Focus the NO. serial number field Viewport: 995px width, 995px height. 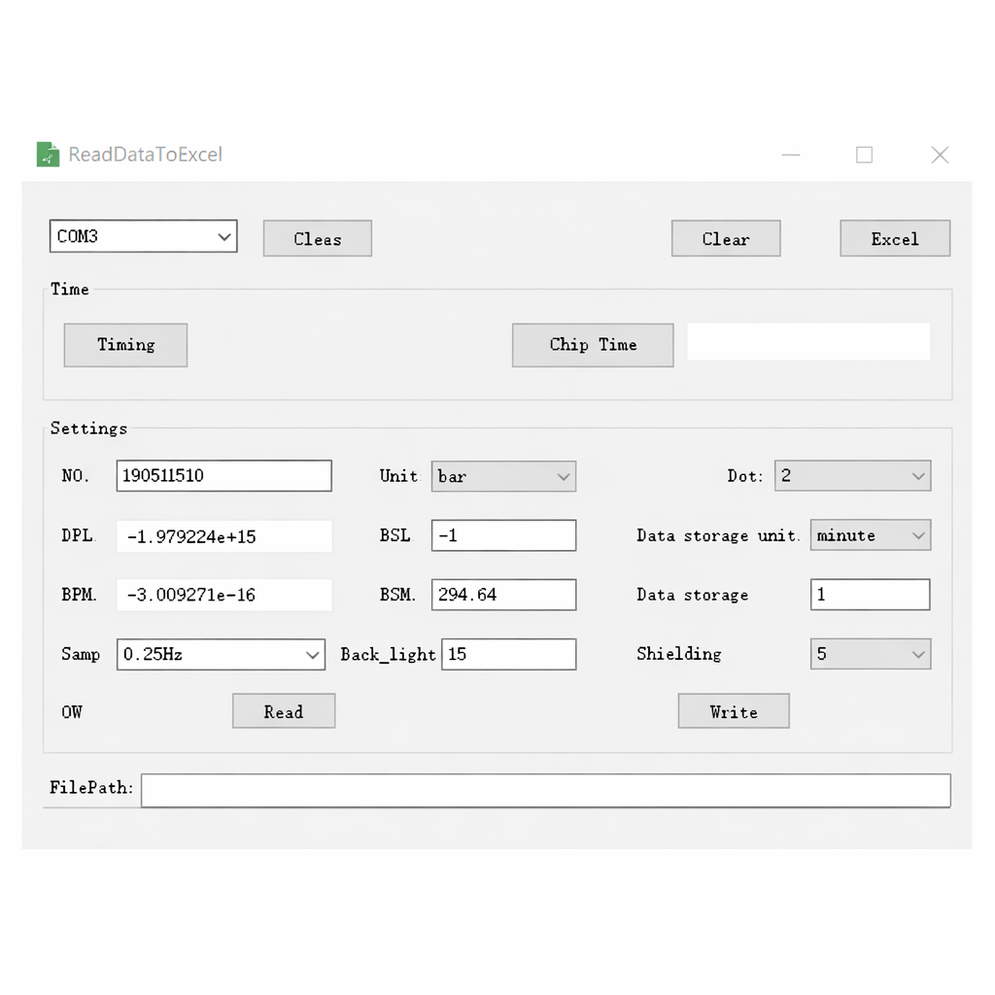click(223, 476)
